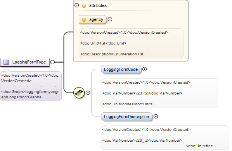Image resolution: width=232 pixels, height=151 pixels.
Task: Click the @ icon beside attributes header
Action: 84,5
